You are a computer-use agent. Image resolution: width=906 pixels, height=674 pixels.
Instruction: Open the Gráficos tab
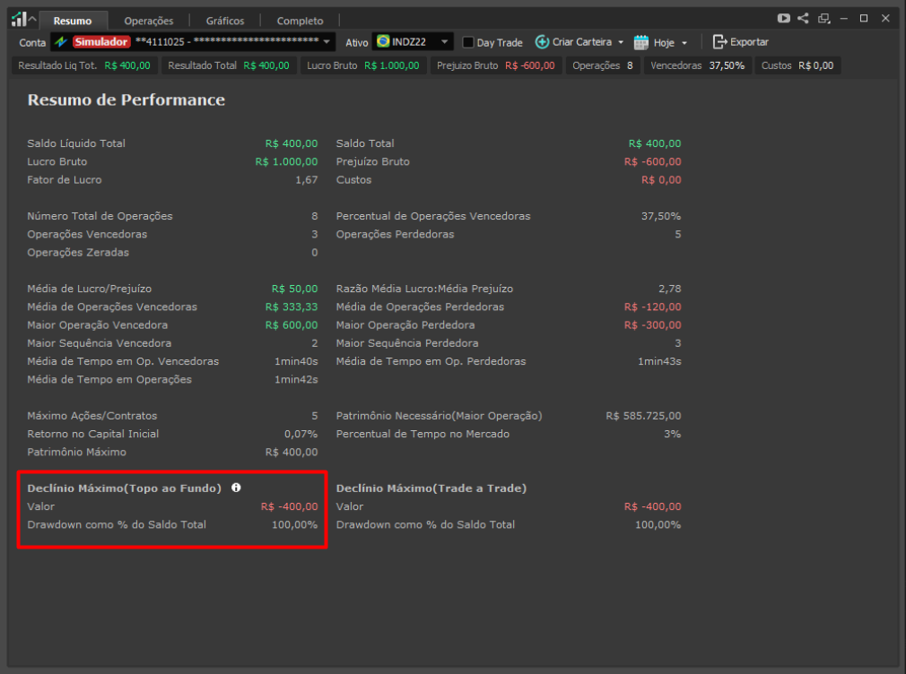pos(224,21)
